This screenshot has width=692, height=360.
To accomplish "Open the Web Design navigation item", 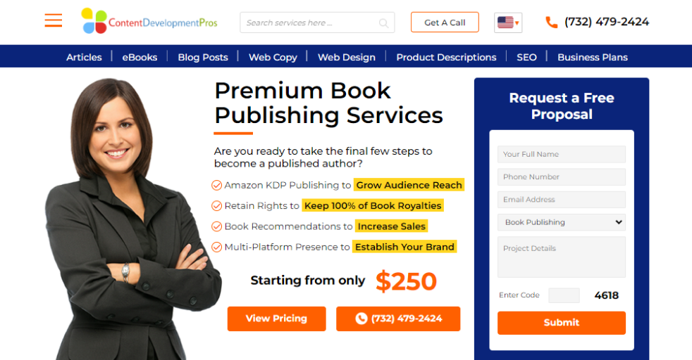I will point(347,57).
